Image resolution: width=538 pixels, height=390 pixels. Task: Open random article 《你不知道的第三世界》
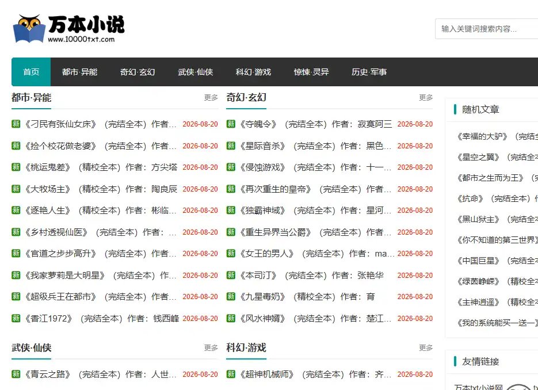pyautogui.click(x=496, y=240)
